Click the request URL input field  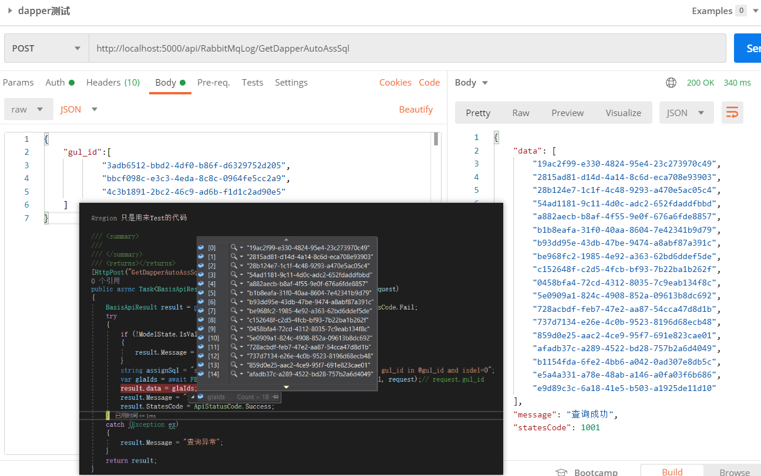(408, 49)
